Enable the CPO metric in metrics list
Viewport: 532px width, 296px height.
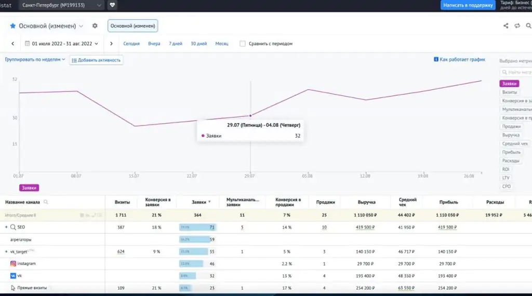(506, 186)
